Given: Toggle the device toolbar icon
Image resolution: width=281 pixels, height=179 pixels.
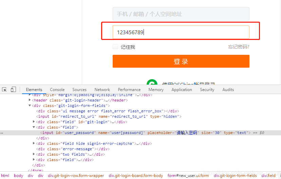Looking at the screenshot, I should [13, 89].
